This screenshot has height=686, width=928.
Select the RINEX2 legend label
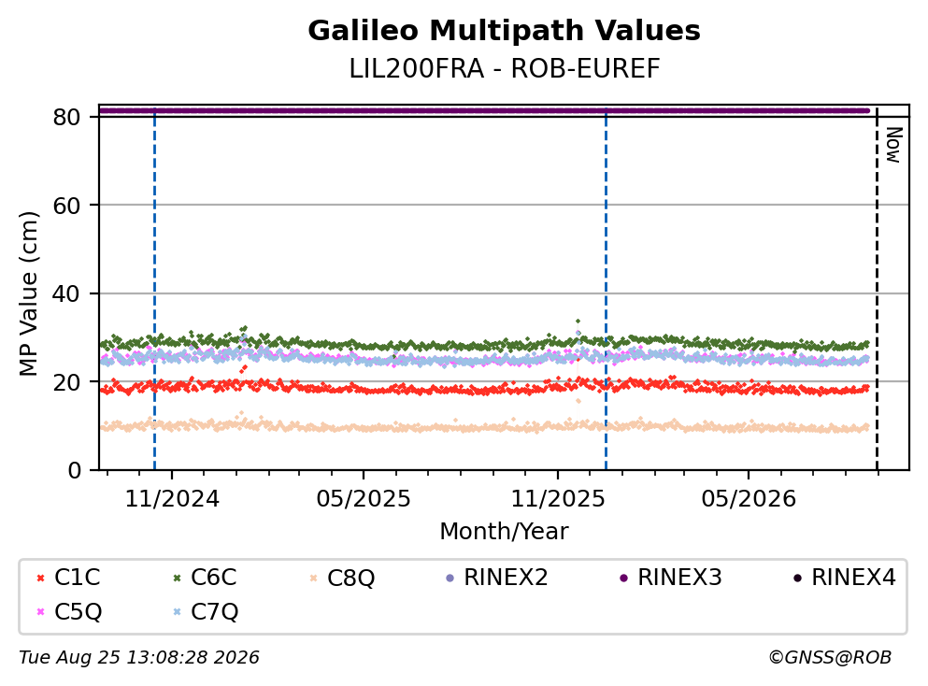506,577
